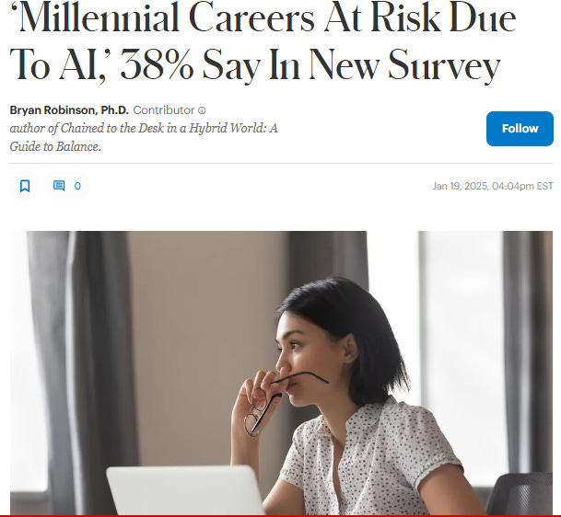Open the hero photo of the woman
Viewport: 561px width, 517px height.
coord(281,373)
